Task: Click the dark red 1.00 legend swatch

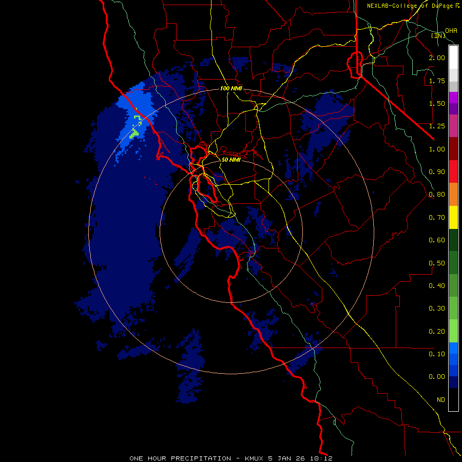Action: point(453,148)
